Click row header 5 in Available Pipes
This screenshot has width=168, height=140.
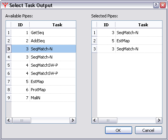(9, 65)
